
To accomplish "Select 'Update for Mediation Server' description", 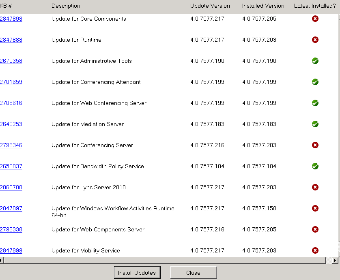I will click(x=88, y=124).
